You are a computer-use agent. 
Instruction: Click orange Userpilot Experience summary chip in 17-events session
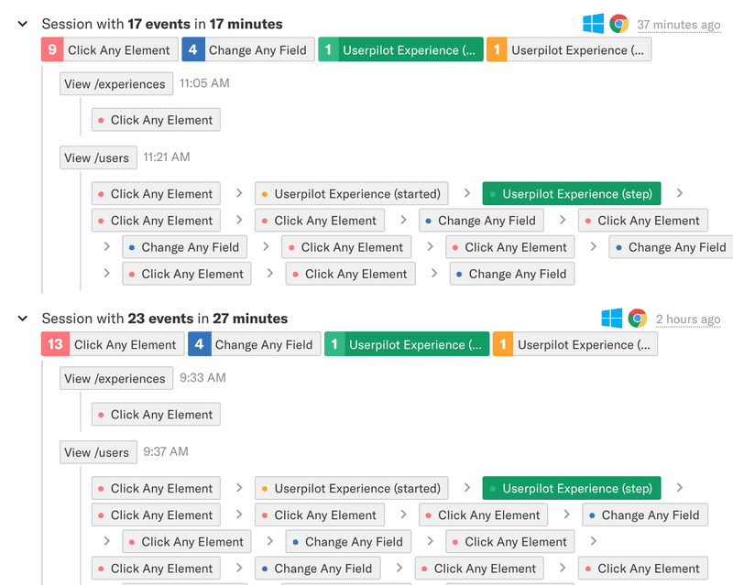pos(569,50)
